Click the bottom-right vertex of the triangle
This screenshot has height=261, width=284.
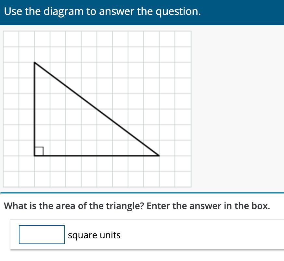[159, 156]
